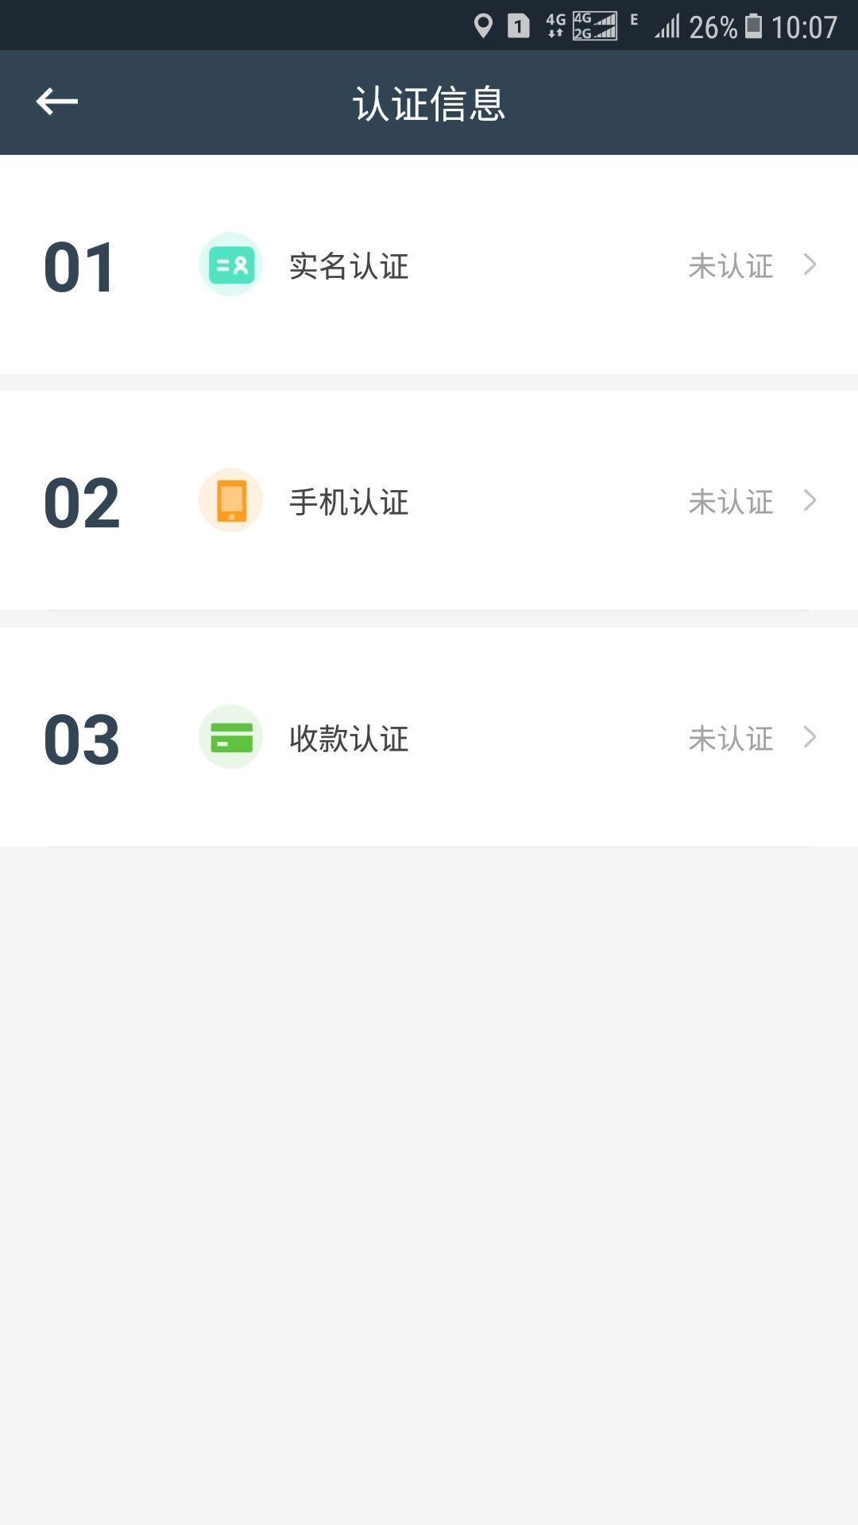The height and width of the screenshot is (1525, 858).
Task: Tap the teal real-name ID card icon
Action: 230,264
